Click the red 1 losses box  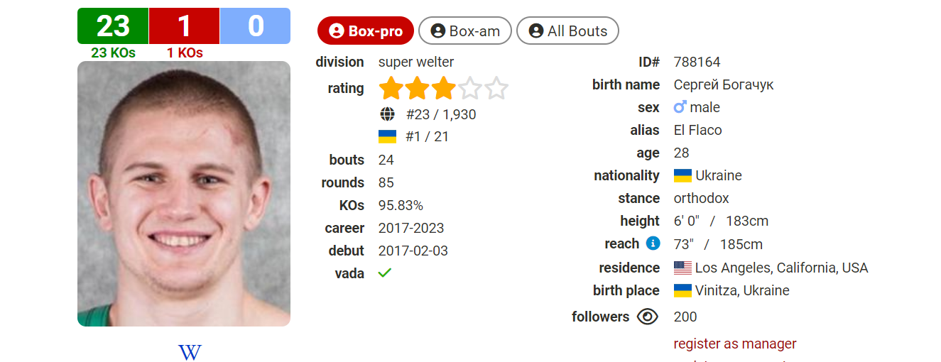pos(184,26)
